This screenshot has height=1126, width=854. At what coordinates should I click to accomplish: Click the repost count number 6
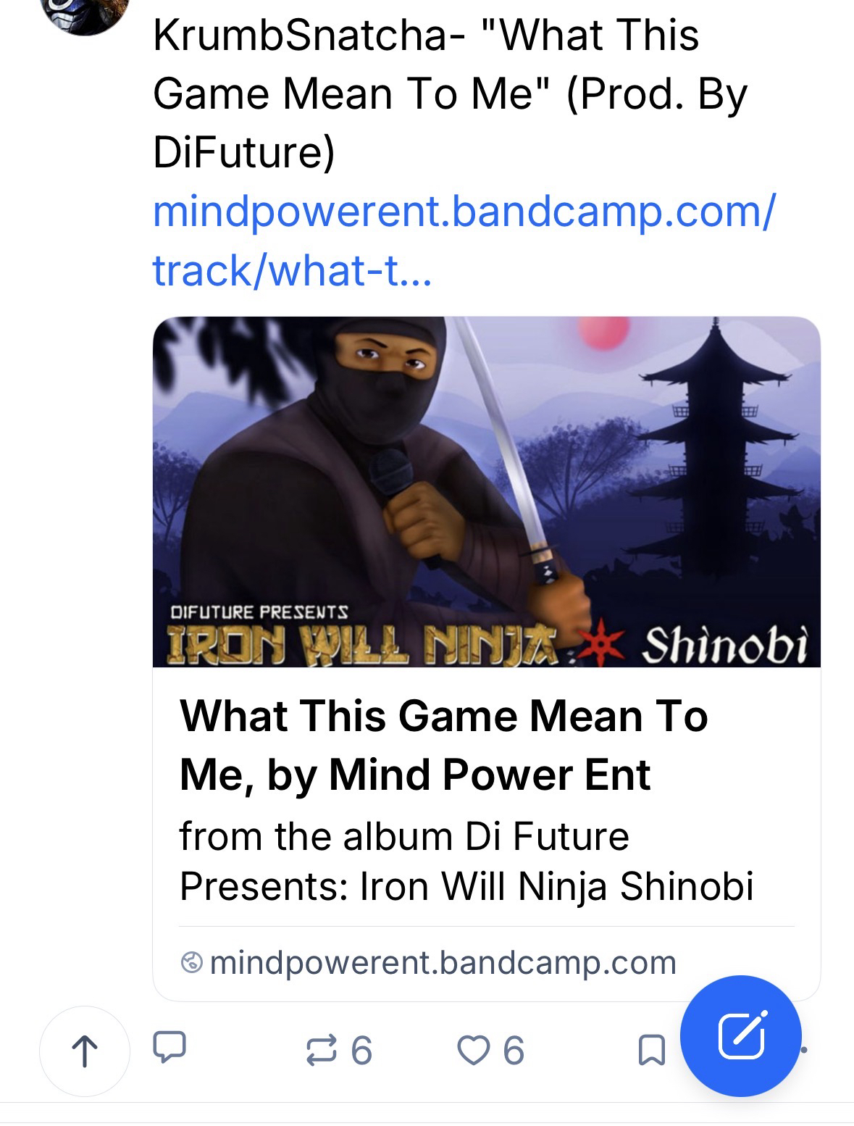(361, 1050)
